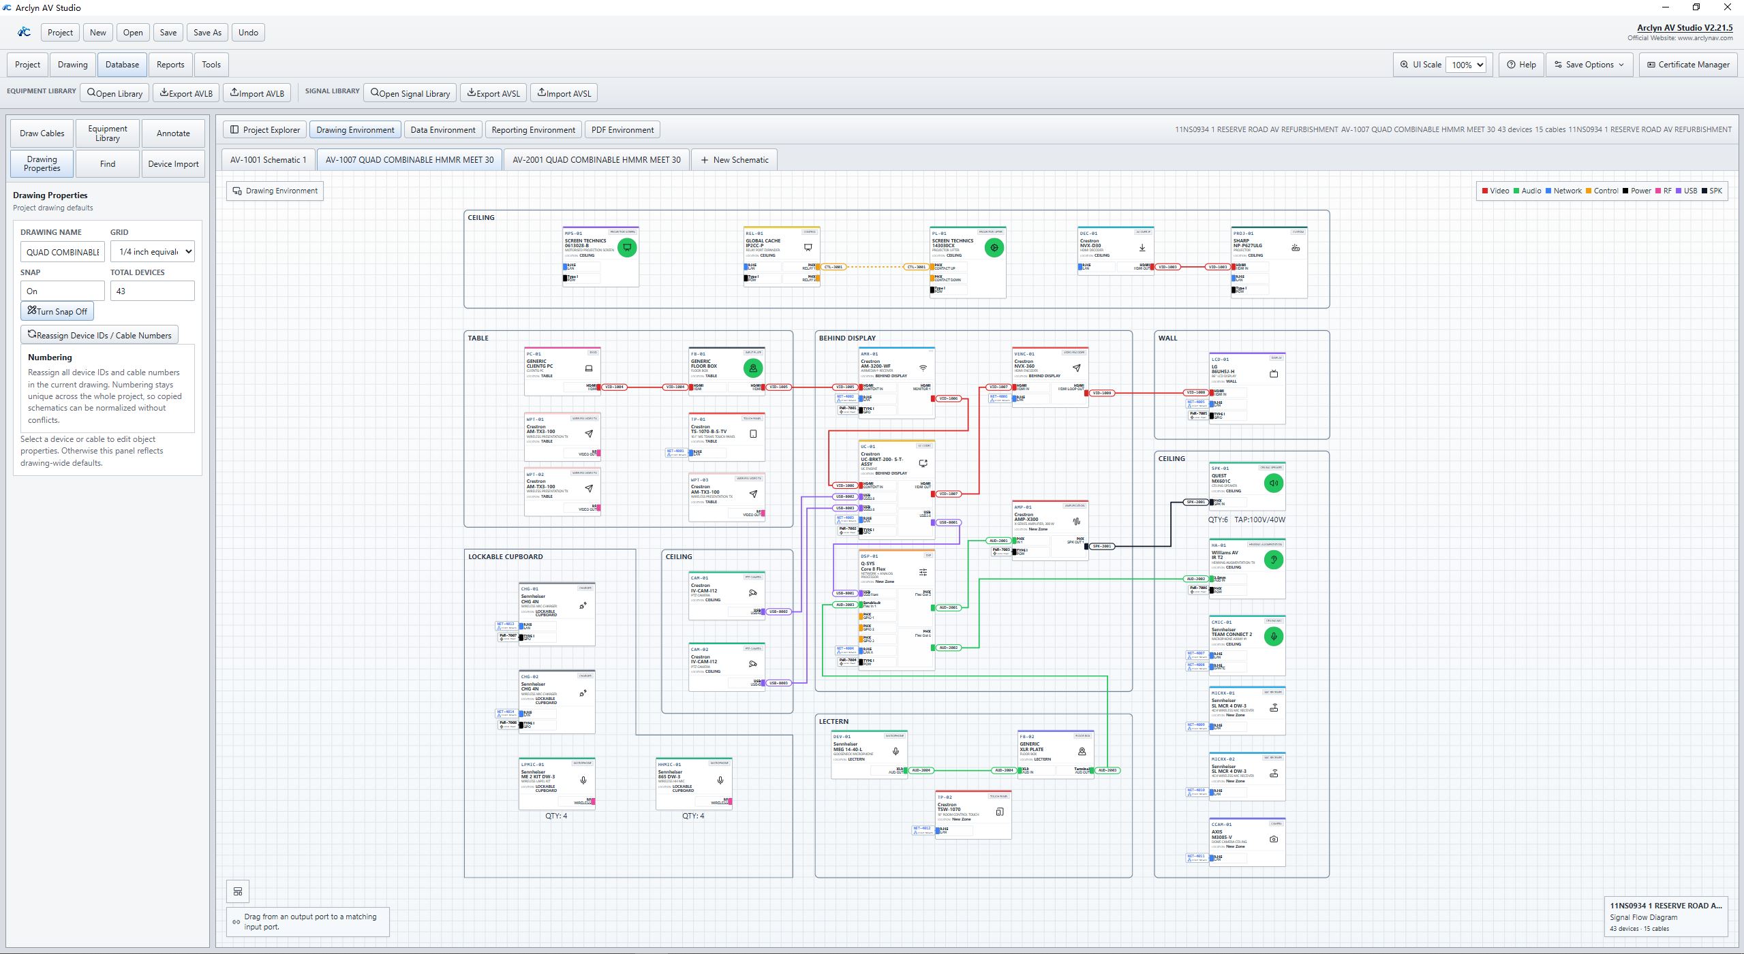Click the TP-02 touch panel icon
Viewport: 1744px width, 954px height.
click(x=1000, y=812)
